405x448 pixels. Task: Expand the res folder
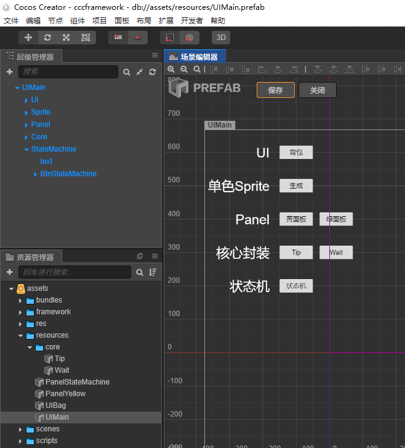20,324
